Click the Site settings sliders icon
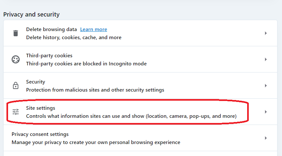 tap(15, 112)
